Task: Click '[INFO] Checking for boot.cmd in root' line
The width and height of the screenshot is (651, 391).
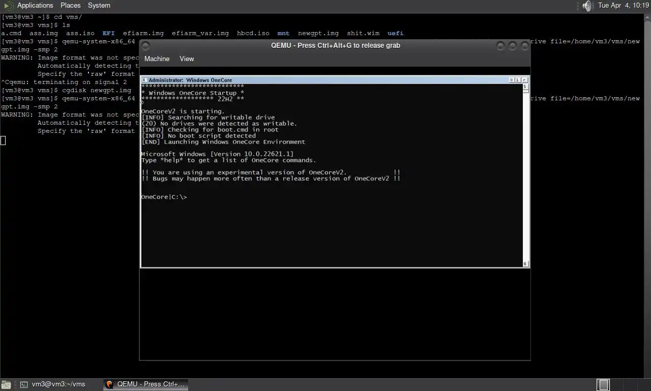Action: tap(210, 130)
